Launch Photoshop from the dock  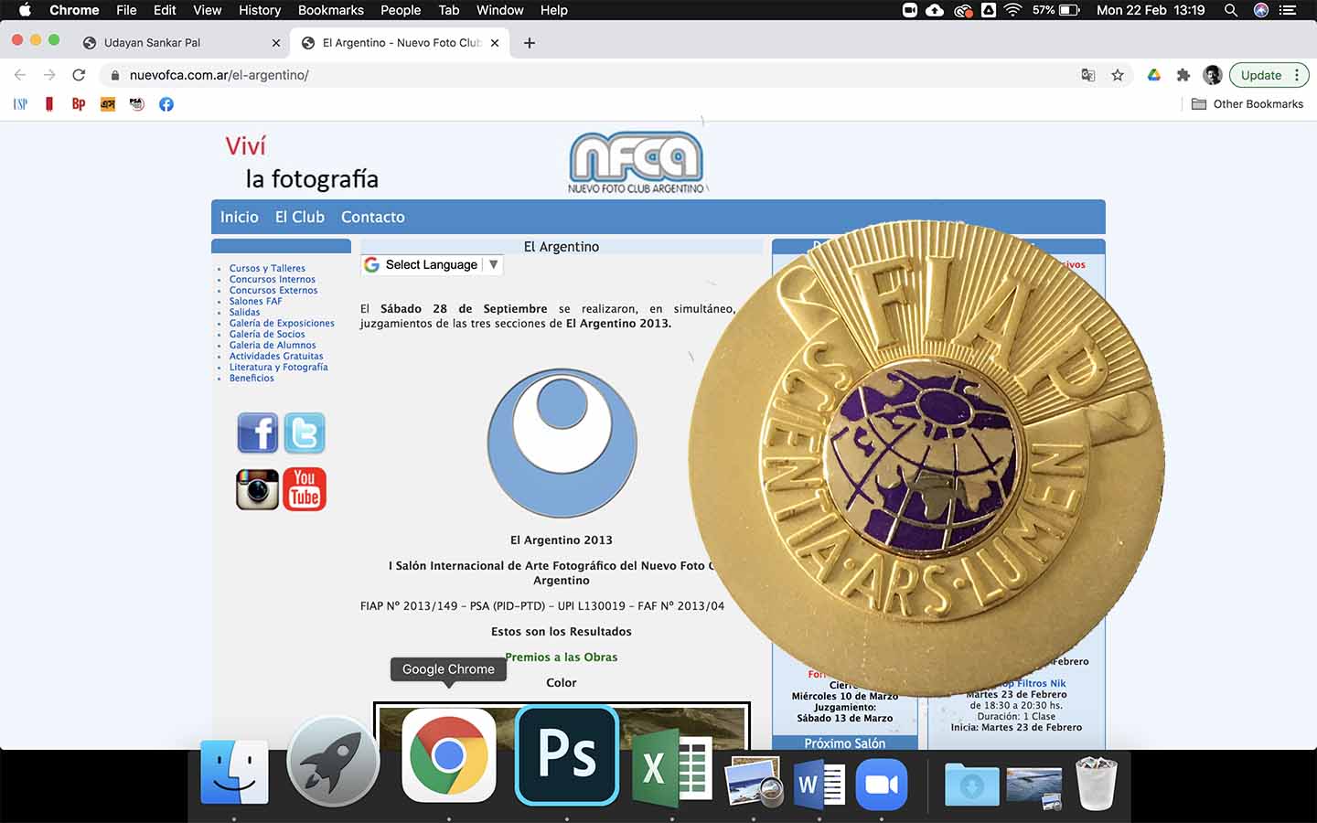coord(567,755)
